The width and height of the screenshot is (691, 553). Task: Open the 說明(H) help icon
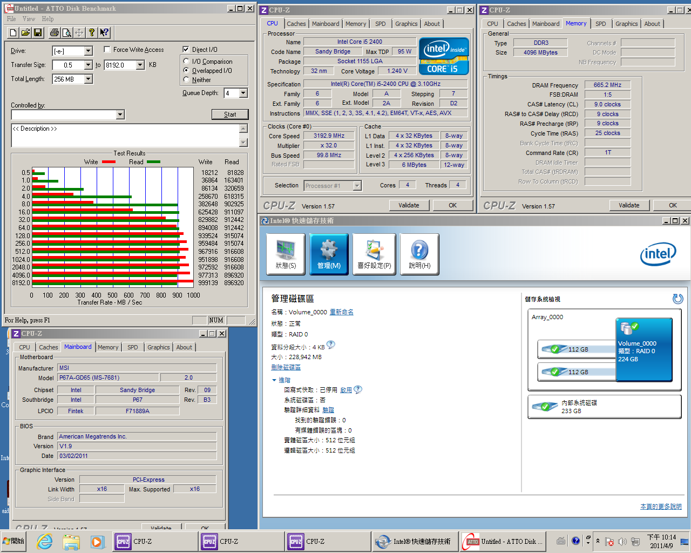(419, 254)
